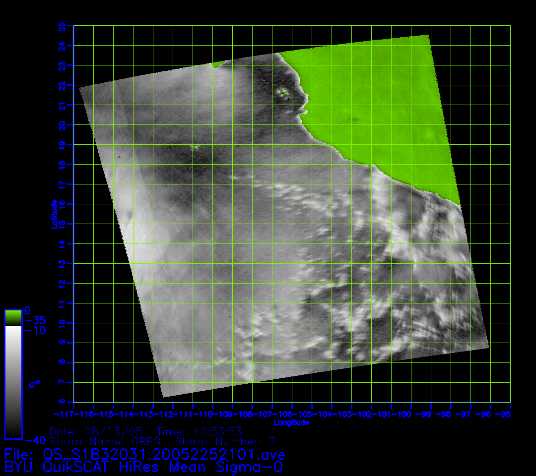Viewport: 536px width, 476px height.
Task: Click the green land color swatch in legend
Action: [x=13, y=317]
